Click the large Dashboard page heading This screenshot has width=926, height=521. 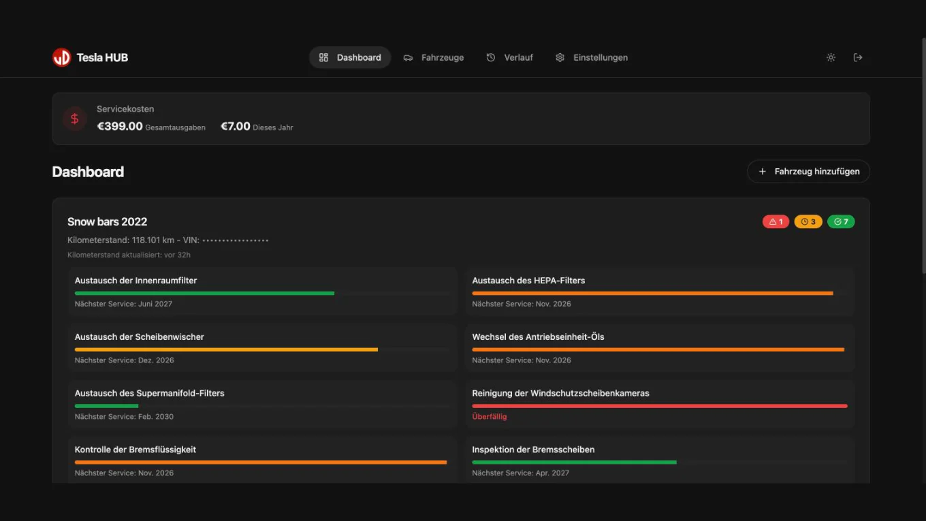88,172
